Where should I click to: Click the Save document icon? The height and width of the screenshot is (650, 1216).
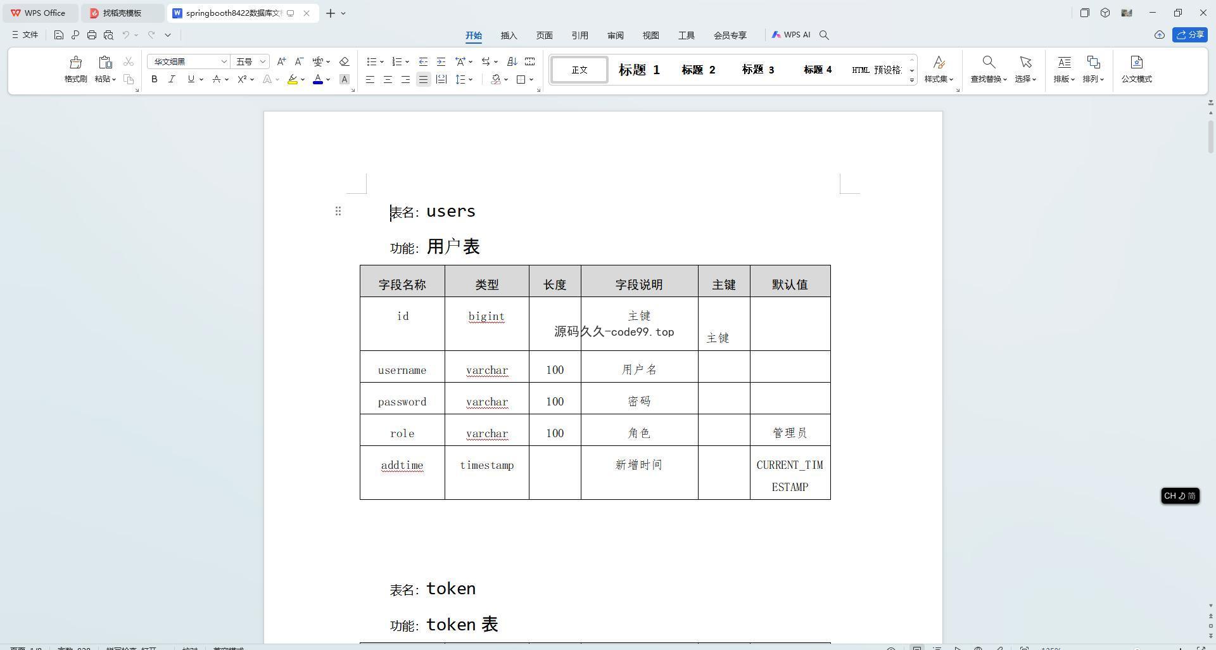pos(58,35)
